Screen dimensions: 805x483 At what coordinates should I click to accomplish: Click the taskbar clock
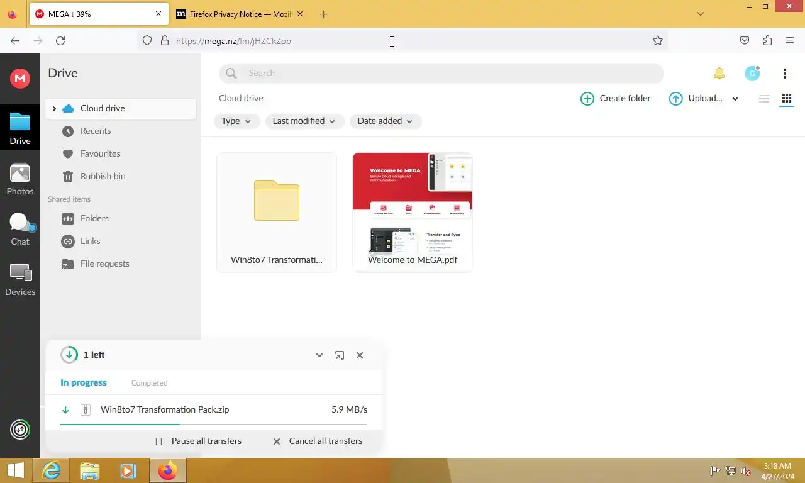777,471
